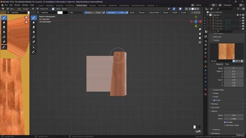Open the Render menu
This screenshot has width=246, height=138.
click(x=17, y=5)
